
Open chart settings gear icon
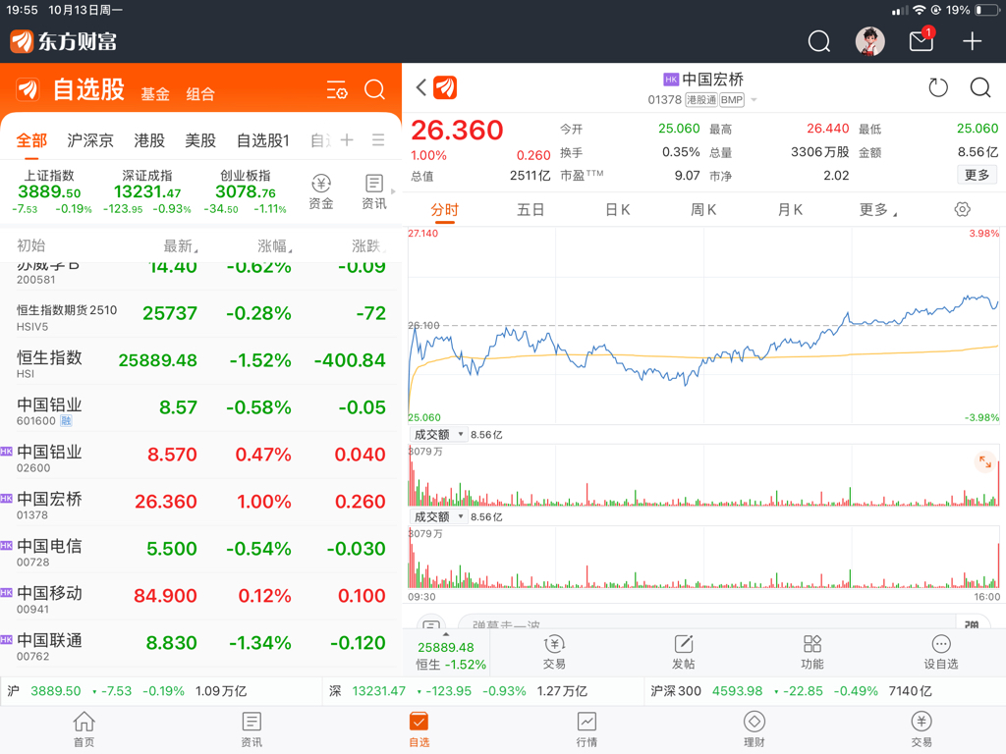click(x=962, y=210)
